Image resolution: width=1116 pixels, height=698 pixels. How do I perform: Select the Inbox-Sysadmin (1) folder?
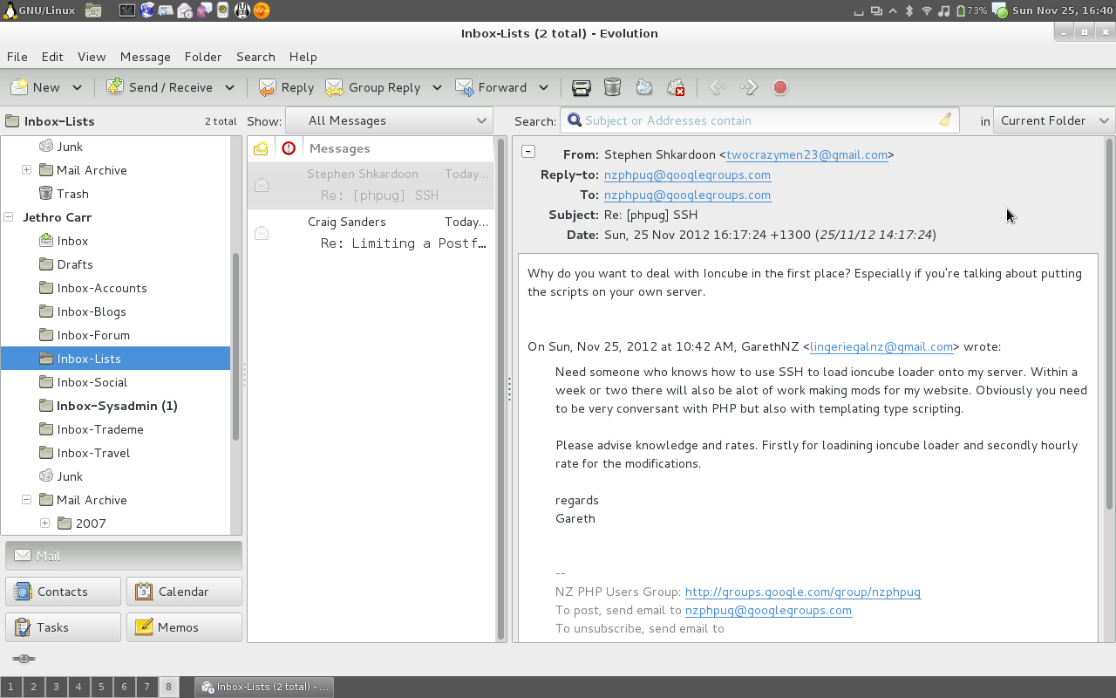tap(116, 406)
